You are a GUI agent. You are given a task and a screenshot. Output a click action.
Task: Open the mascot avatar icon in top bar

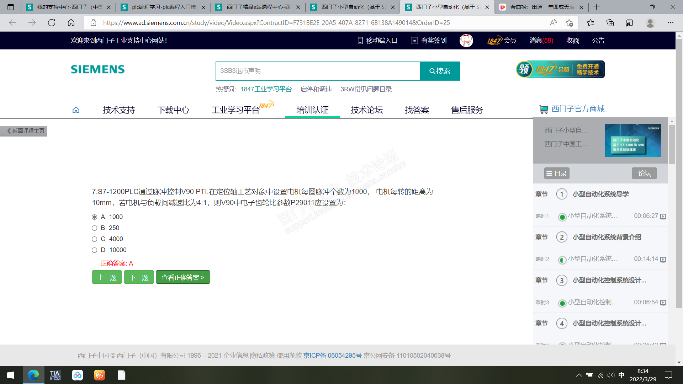click(x=466, y=41)
